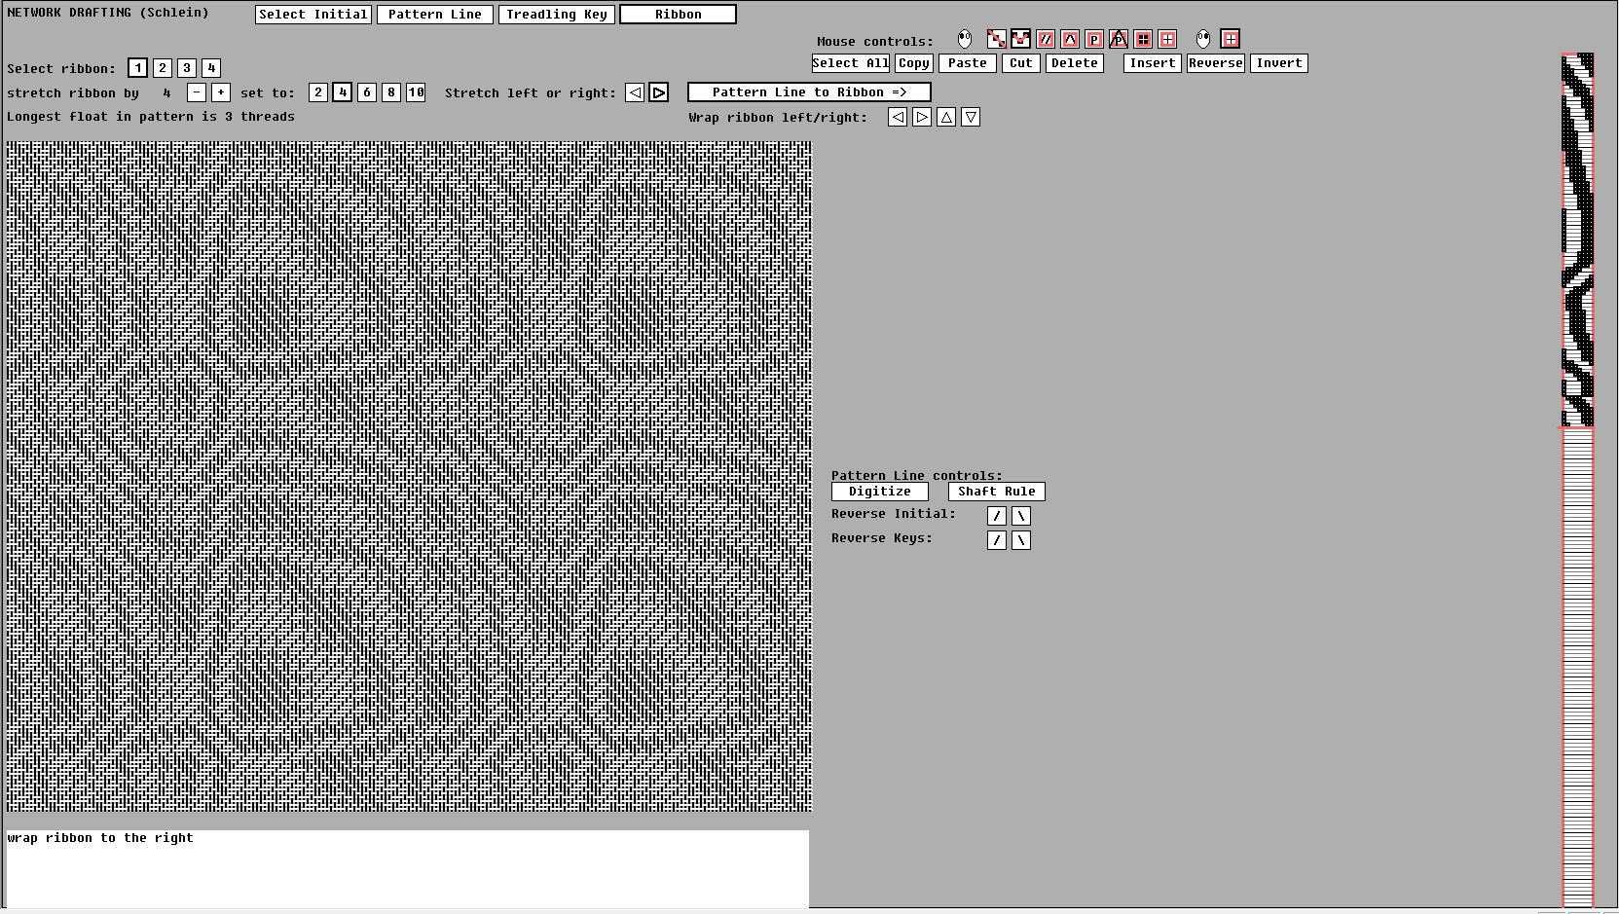Select ribbon number 3
The height and width of the screenshot is (914, 1619).
187,68
